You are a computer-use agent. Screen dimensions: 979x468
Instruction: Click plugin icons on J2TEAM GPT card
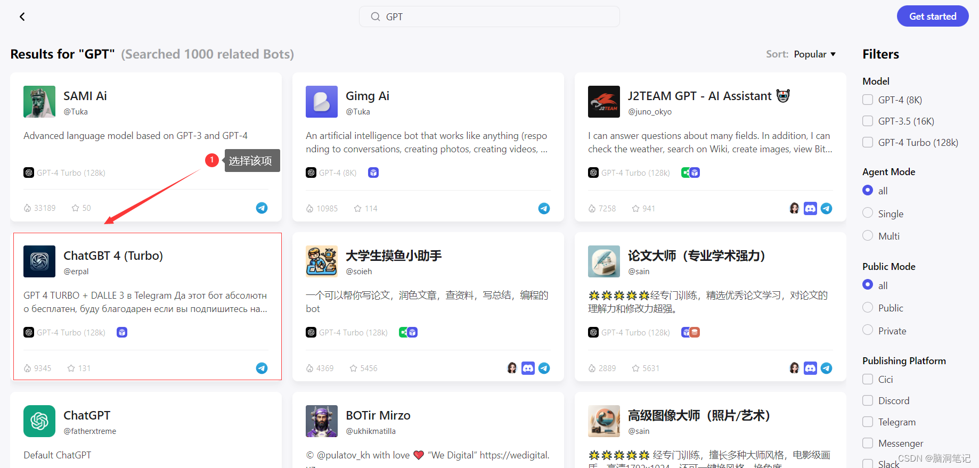[690, 173]
